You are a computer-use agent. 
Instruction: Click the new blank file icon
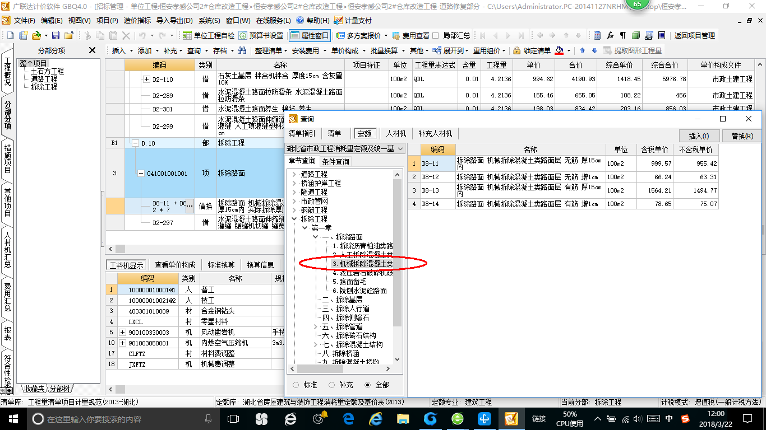[10, 35]
